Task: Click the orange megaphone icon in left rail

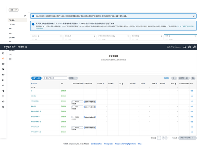Action: click(3, 59)
